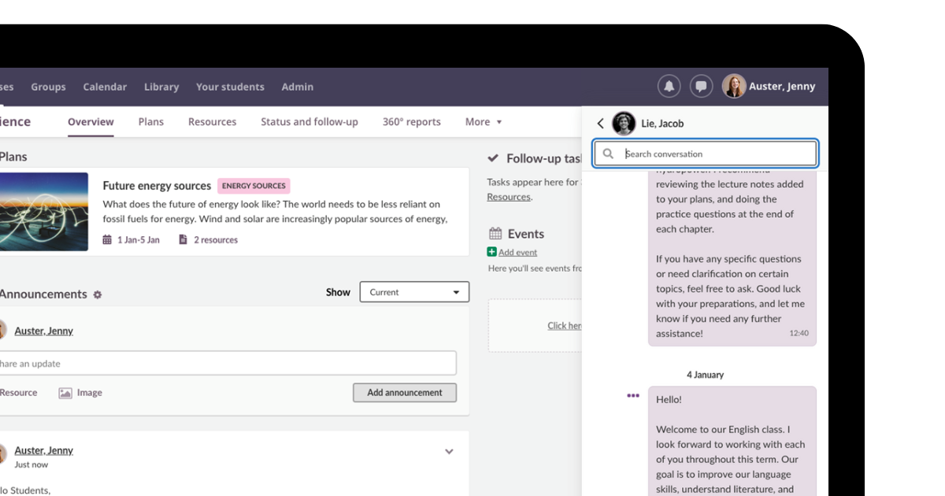Click the announcements settings gear icon
Viewport: 945px width, 496px height.
(98, 294)
